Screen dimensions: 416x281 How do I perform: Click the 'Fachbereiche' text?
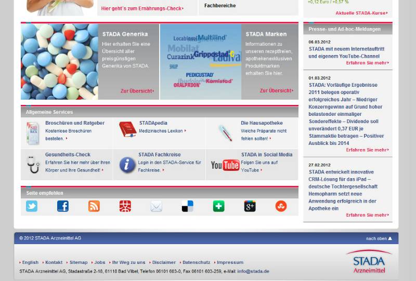(220, 5)
